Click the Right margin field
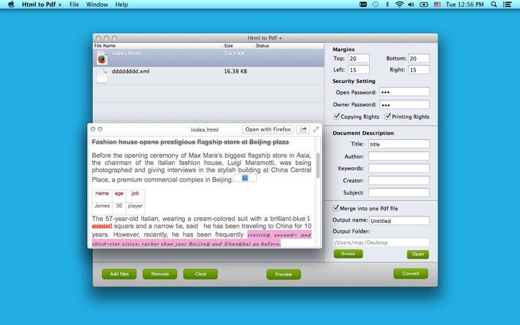Screen dimensions: 520x325 pyautogui.click(x=419, y=70)
